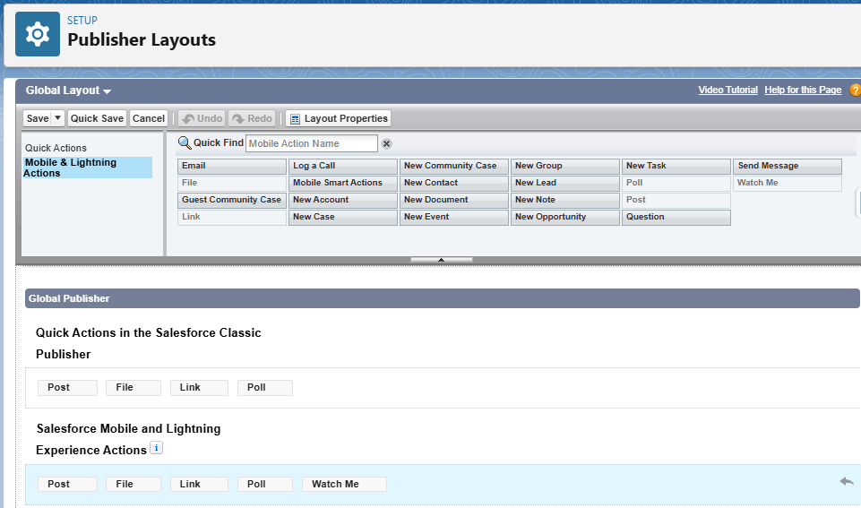Click the Save button

(x=38, y=118)
